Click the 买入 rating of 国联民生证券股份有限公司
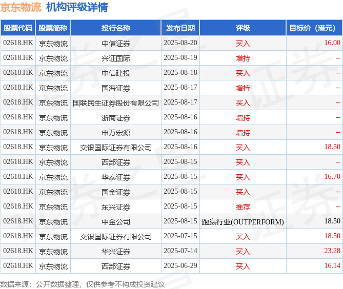The height and width of the screenshot is (289, 343). [x=243, y=103]
